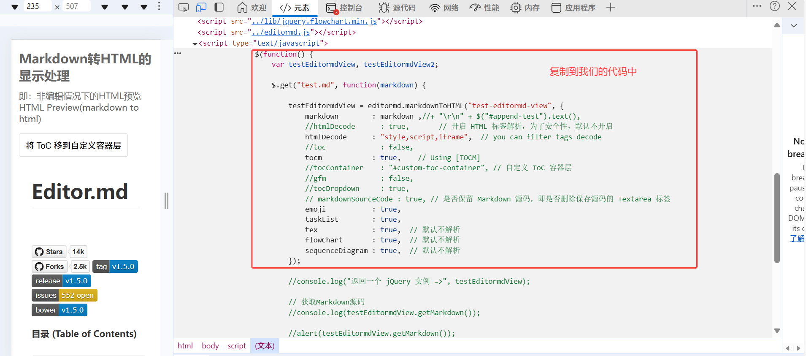Open the jquery.flowchart.min.js script link
Screen dimensions: 806x356
314,21
